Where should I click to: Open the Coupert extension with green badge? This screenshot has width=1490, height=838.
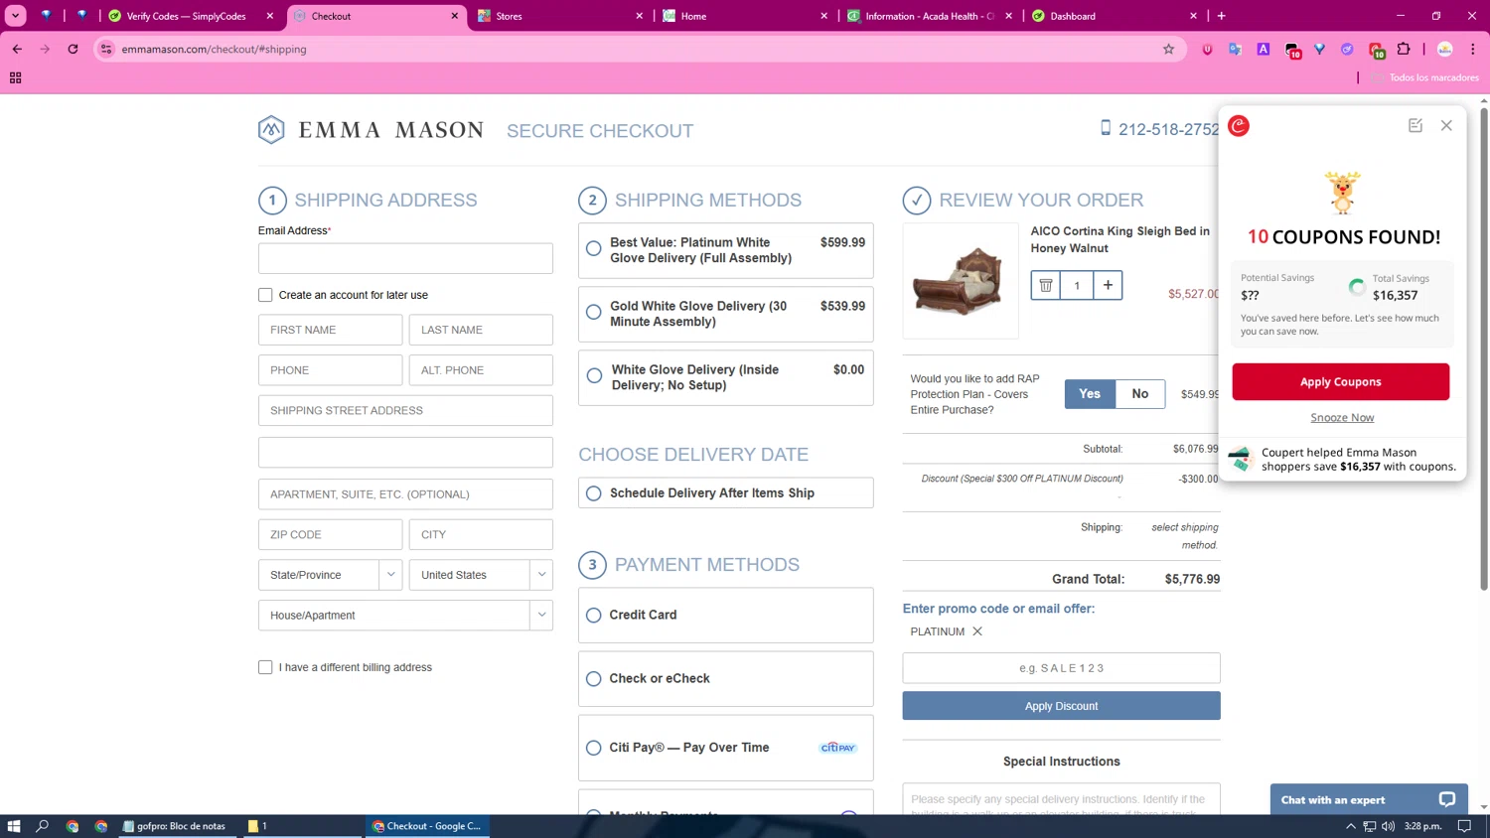pyautogui.click(x=1376, y=50)
